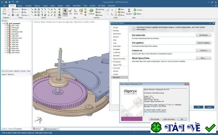Click the Check for Updates button
Screen dimensions: 218x135
(x=203, y=43)
